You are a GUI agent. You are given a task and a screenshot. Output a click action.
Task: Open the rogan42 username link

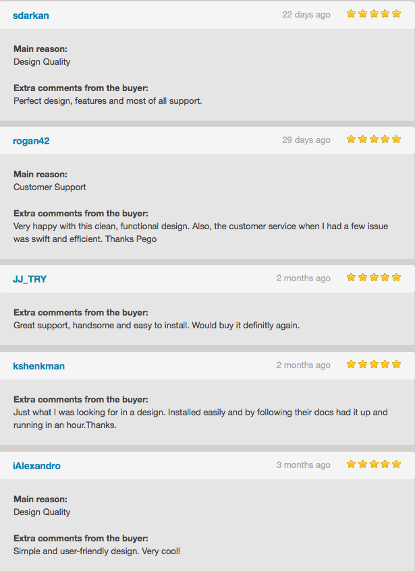[x=31, y=141]
